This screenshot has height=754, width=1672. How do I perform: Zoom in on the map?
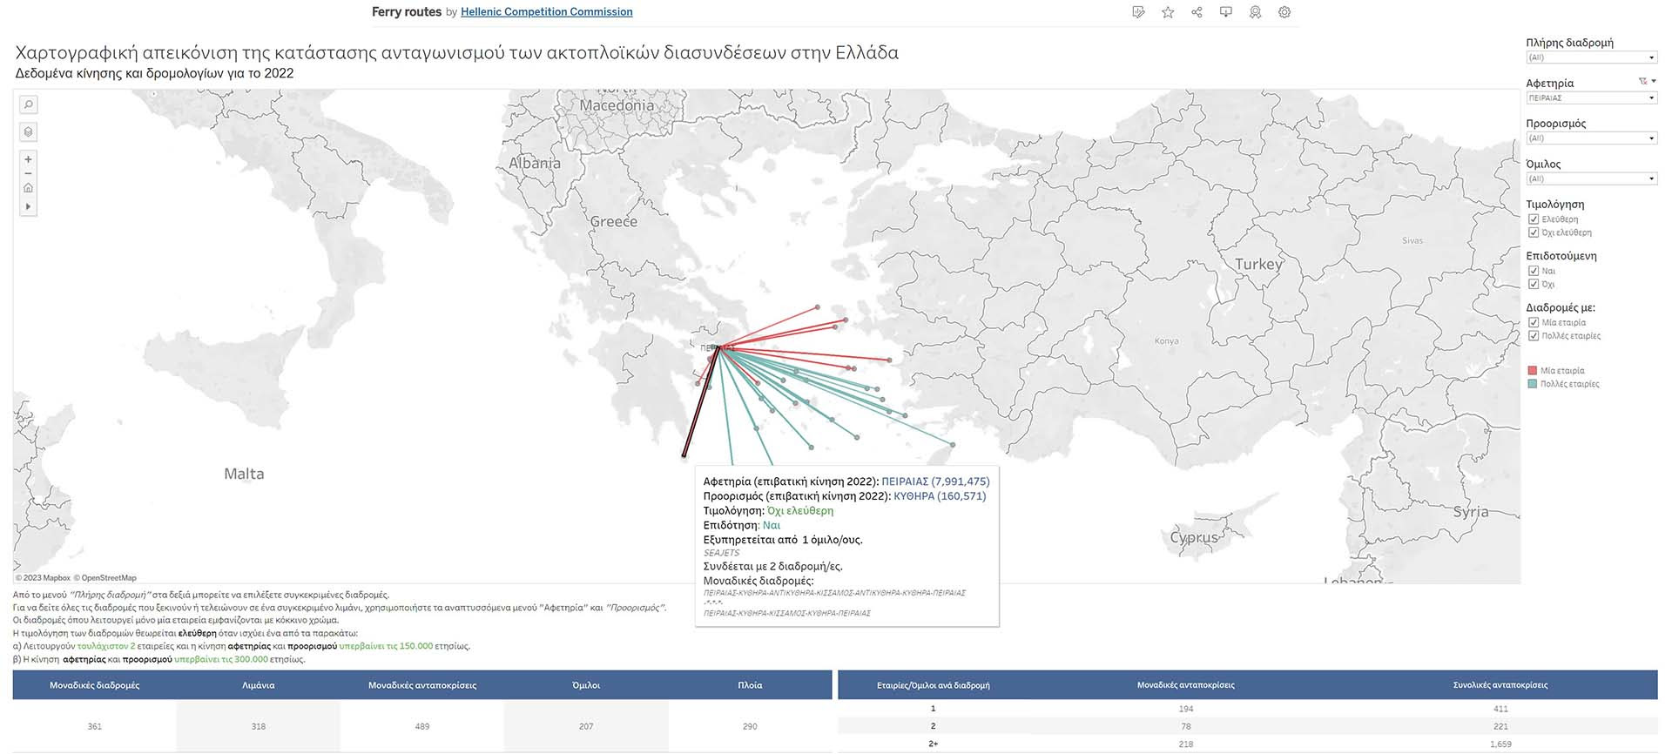(x=28, y=159)
